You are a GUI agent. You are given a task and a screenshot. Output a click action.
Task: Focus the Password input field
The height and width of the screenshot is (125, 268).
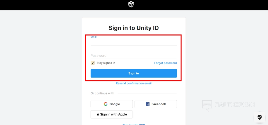133,55
